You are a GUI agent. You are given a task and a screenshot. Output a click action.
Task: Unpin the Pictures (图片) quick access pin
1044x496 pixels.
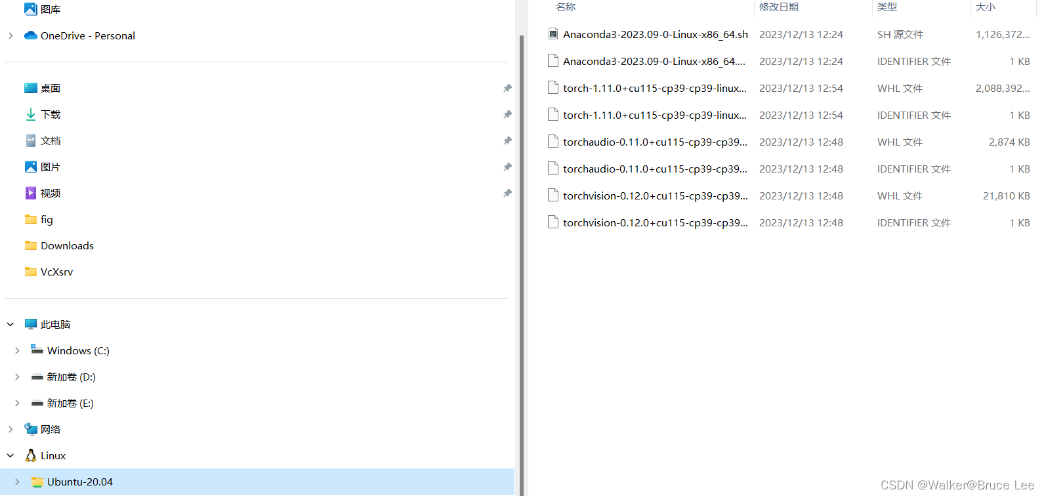507,167
